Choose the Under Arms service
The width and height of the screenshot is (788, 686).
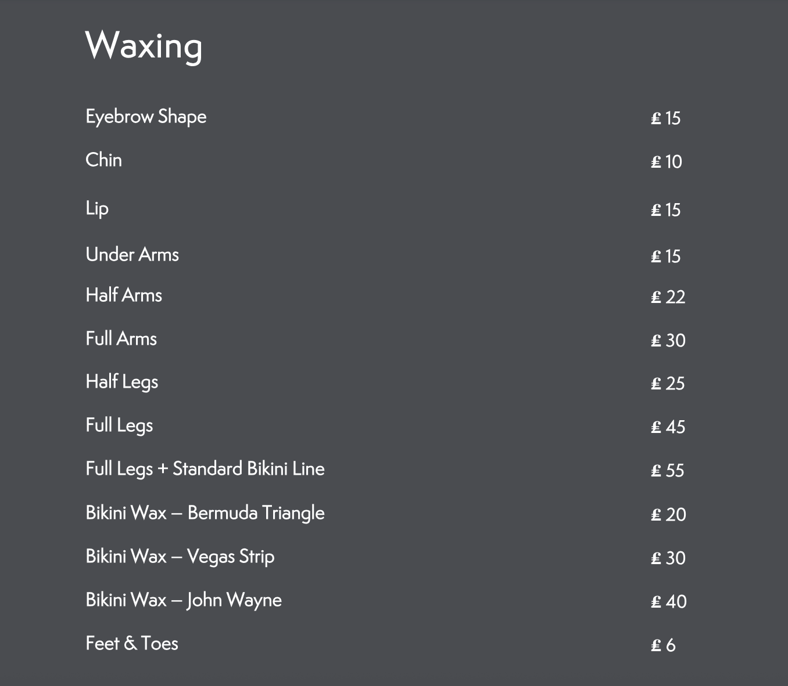(132, 255)
